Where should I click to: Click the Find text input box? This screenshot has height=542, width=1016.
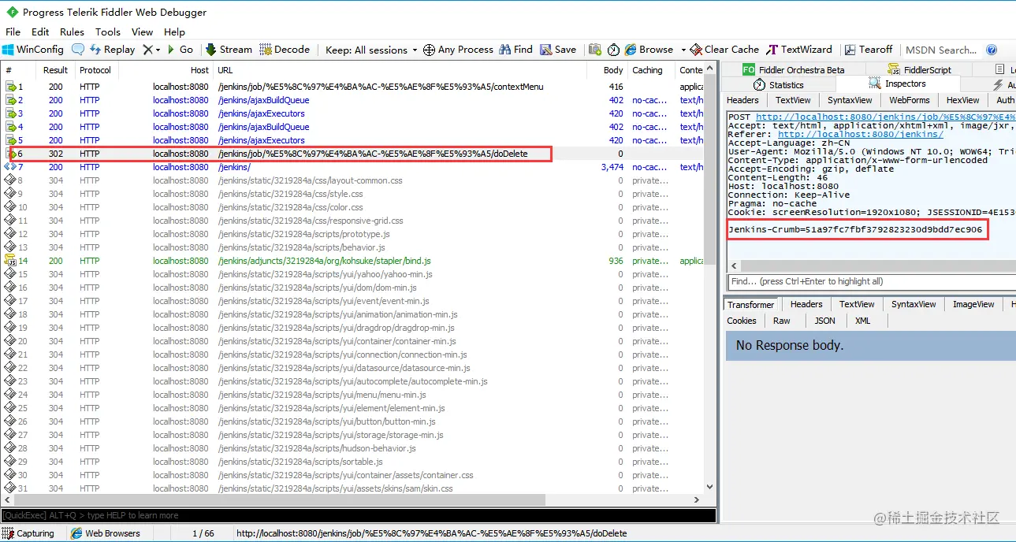pyautogui.click(x=870, y=281)
